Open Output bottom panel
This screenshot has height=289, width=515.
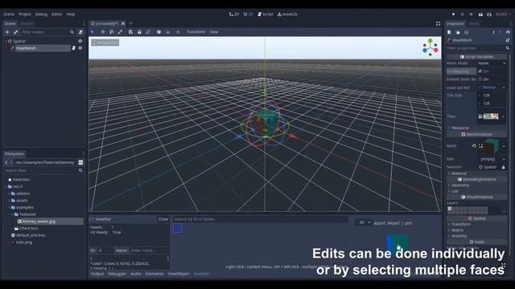97,274
